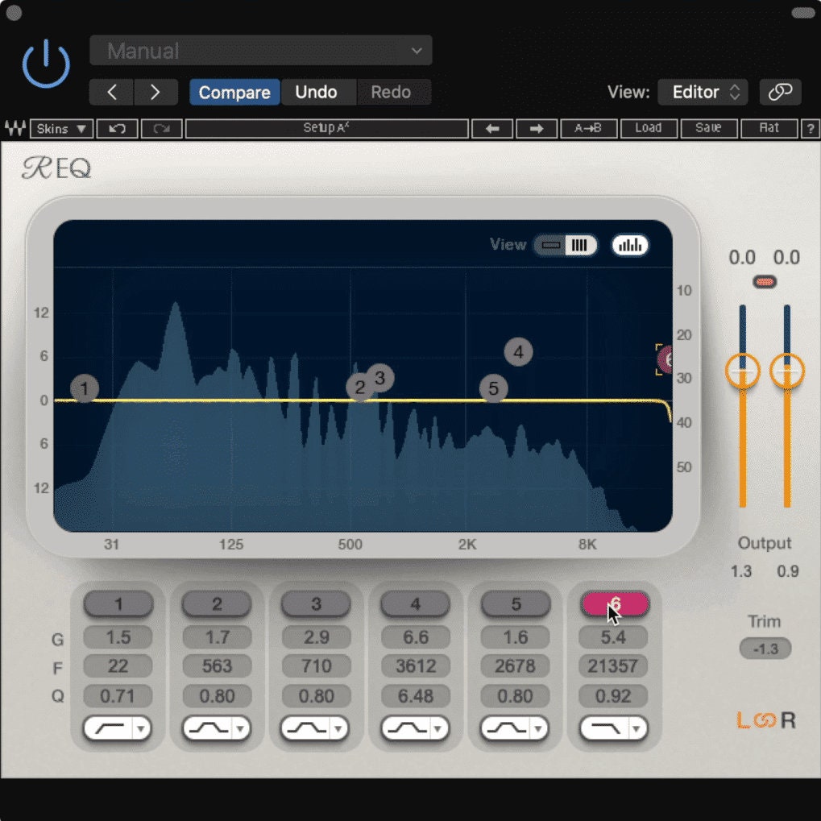The image size is (821, 821).
Task: Click the Undo button
Action: (317, 92)
